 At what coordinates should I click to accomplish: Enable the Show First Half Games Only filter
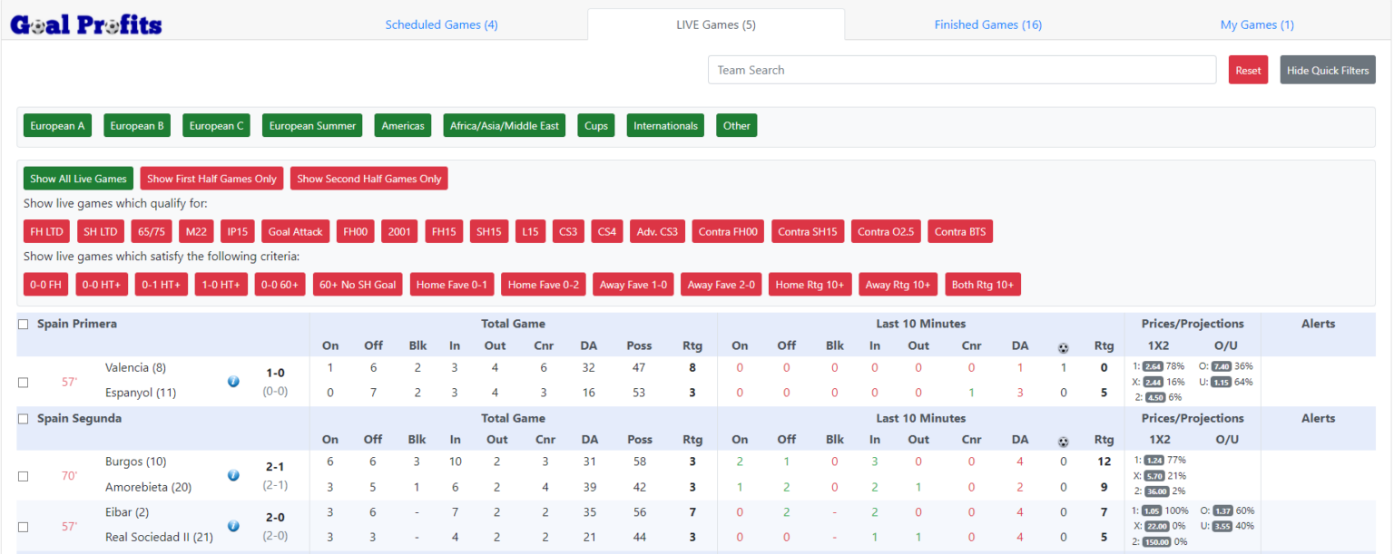(211, 178)
